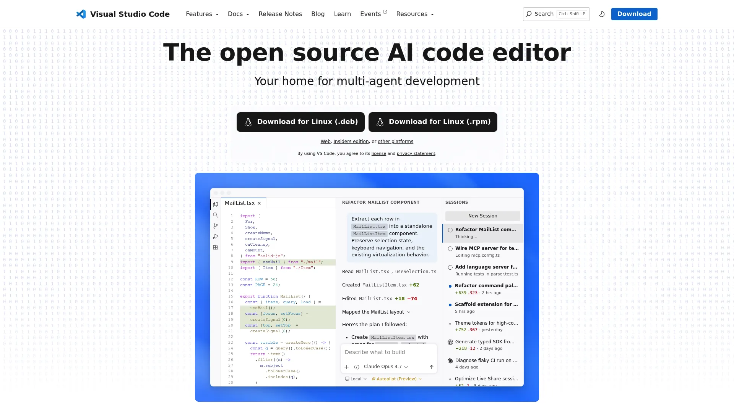Screen dimensions: 734x412
Task: Click the Visual Studio Code logo icon
Action: coord(81,14)
